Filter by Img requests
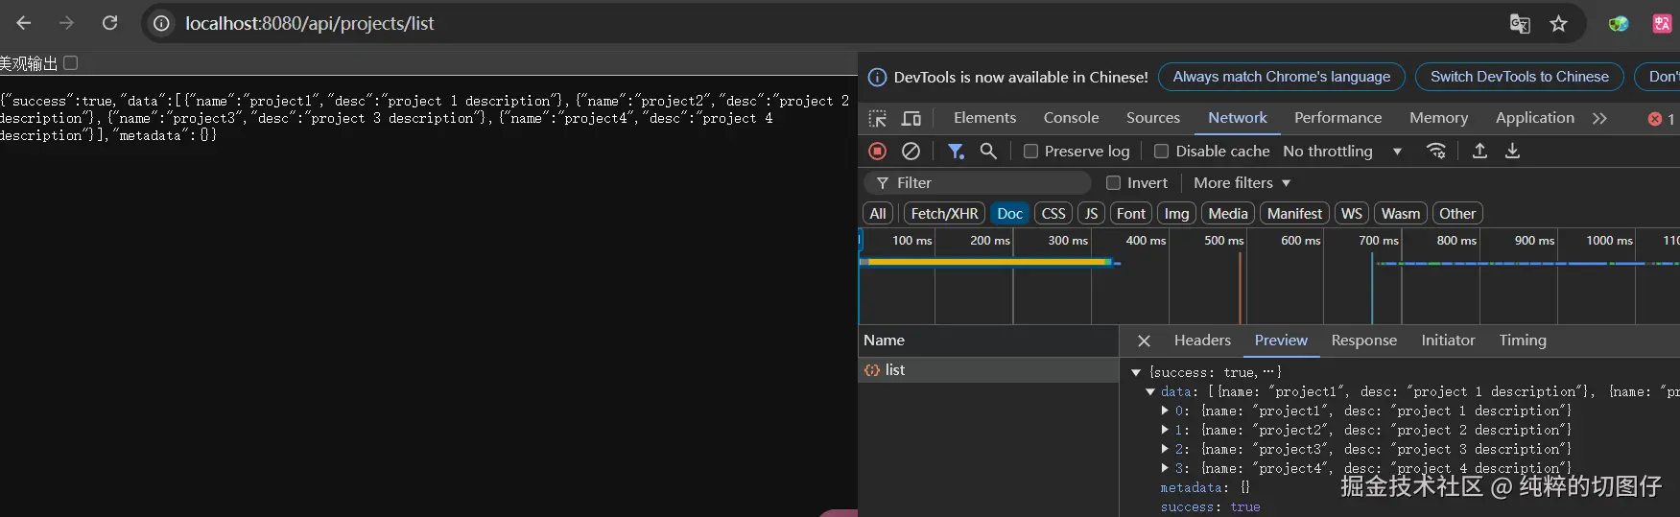The height and width of the screenshot is (517, 1680). tap(1176, 214)
